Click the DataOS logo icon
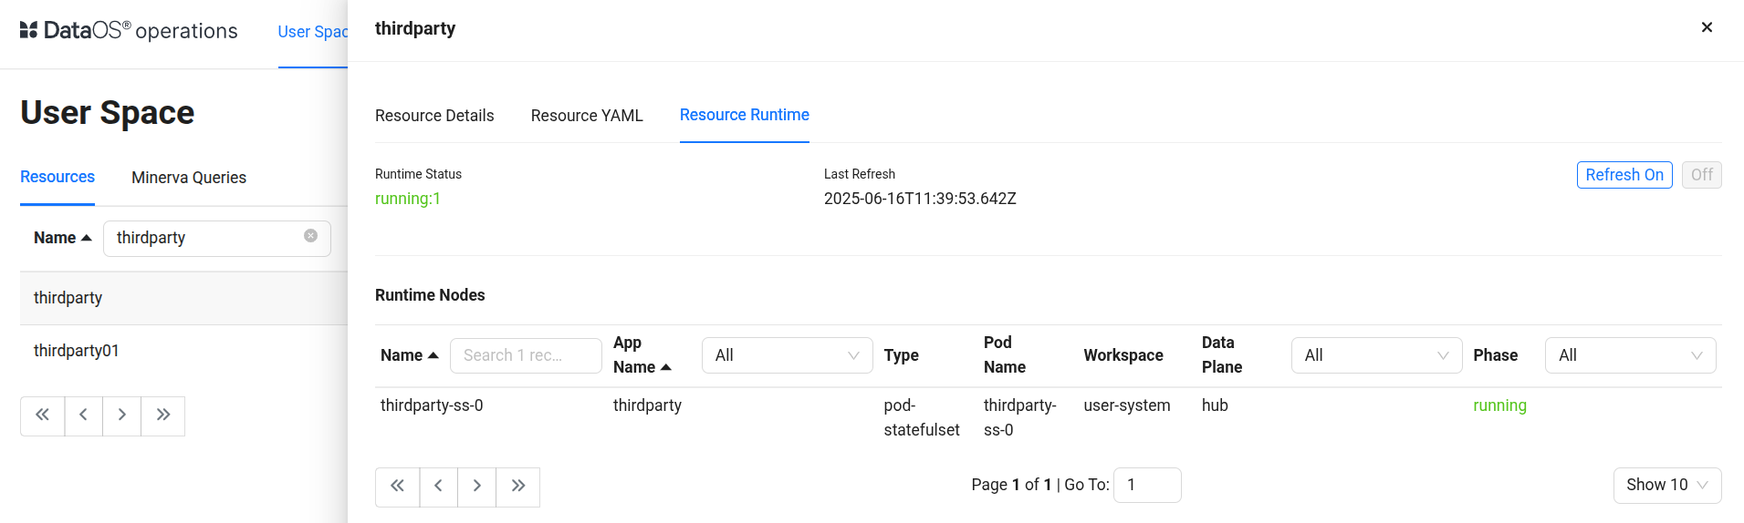The height and width of the screenshot is (523, 1744). [28, 30]
